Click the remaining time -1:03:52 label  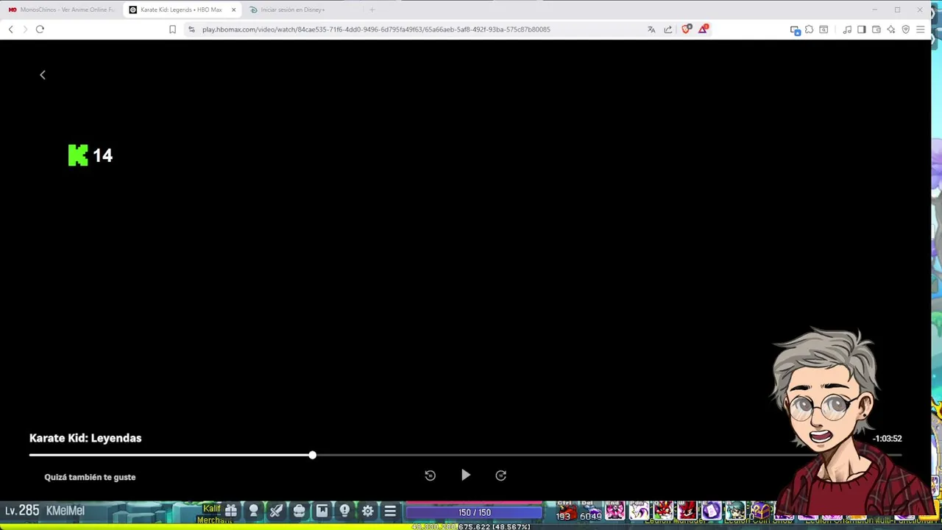887,439
